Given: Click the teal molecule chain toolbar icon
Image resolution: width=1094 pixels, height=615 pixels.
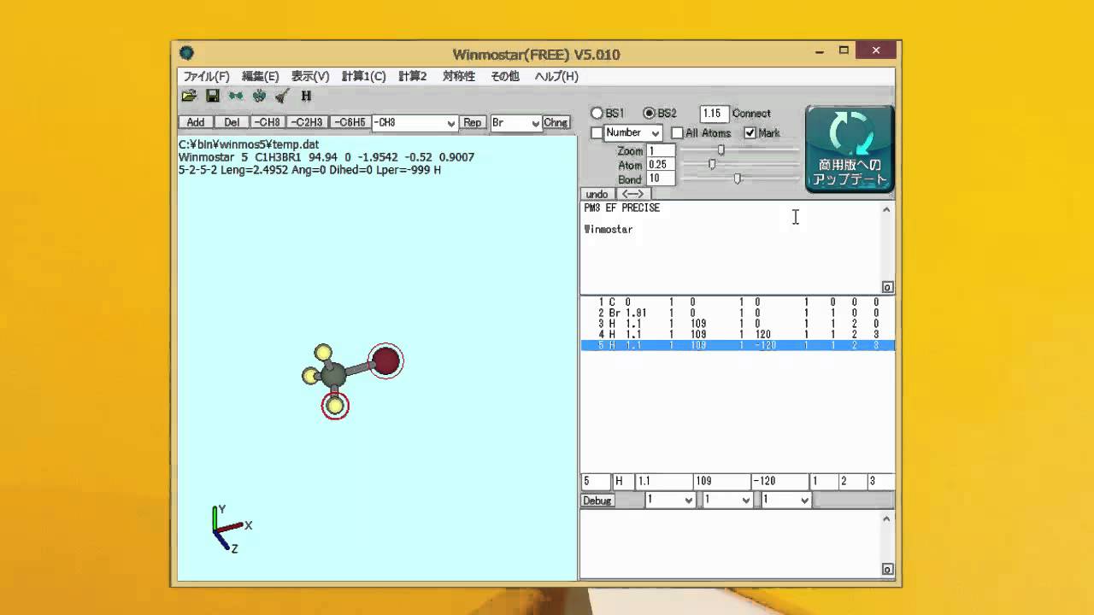Looking at the screenshot, I should [x=236, y=96].
